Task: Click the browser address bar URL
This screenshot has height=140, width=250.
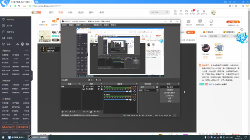Action: point(47,6)
